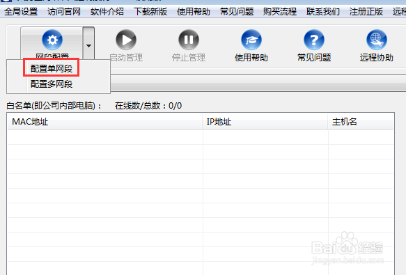This screenshot has width=406, height=275.
Task: Open 购买流程 menu item
Action: pos(280,12)
